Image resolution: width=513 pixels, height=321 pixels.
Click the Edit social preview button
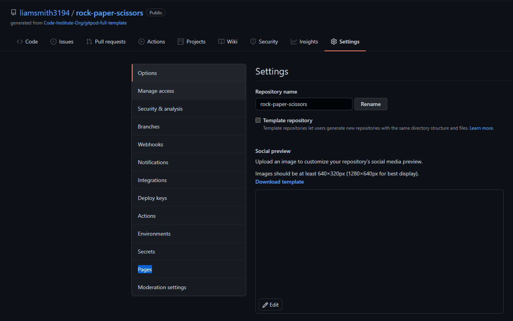[x=270, y=305]
